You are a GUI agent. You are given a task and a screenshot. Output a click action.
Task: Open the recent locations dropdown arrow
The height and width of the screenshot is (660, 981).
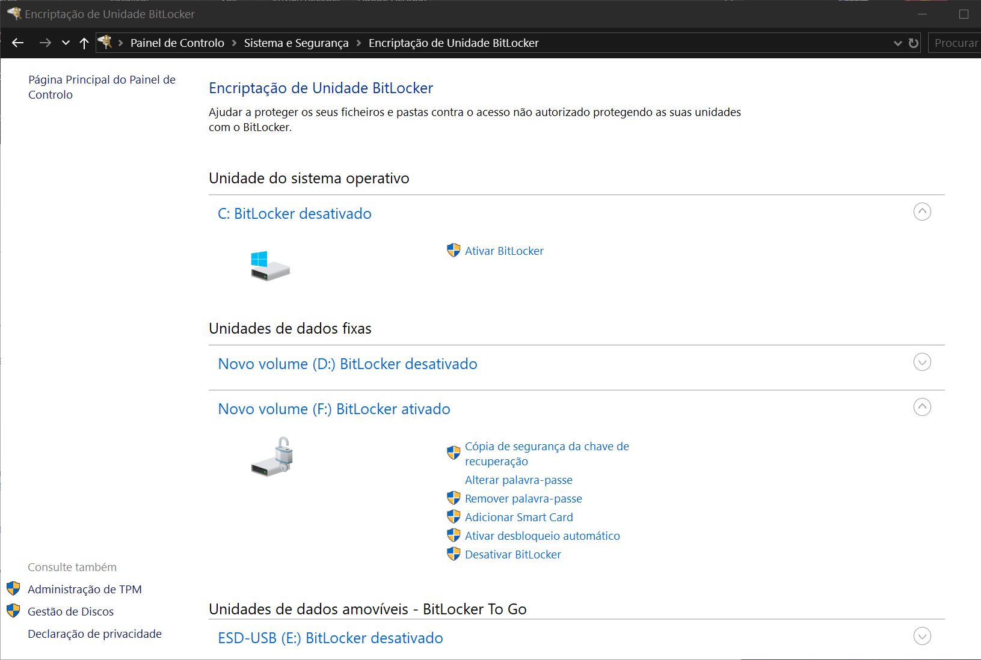tap(66, 43)
